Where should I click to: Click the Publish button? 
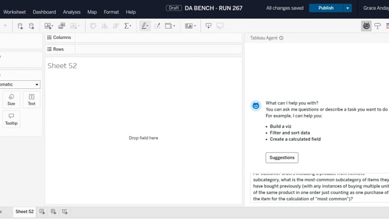pyautogui.click(x=326, y=8)
